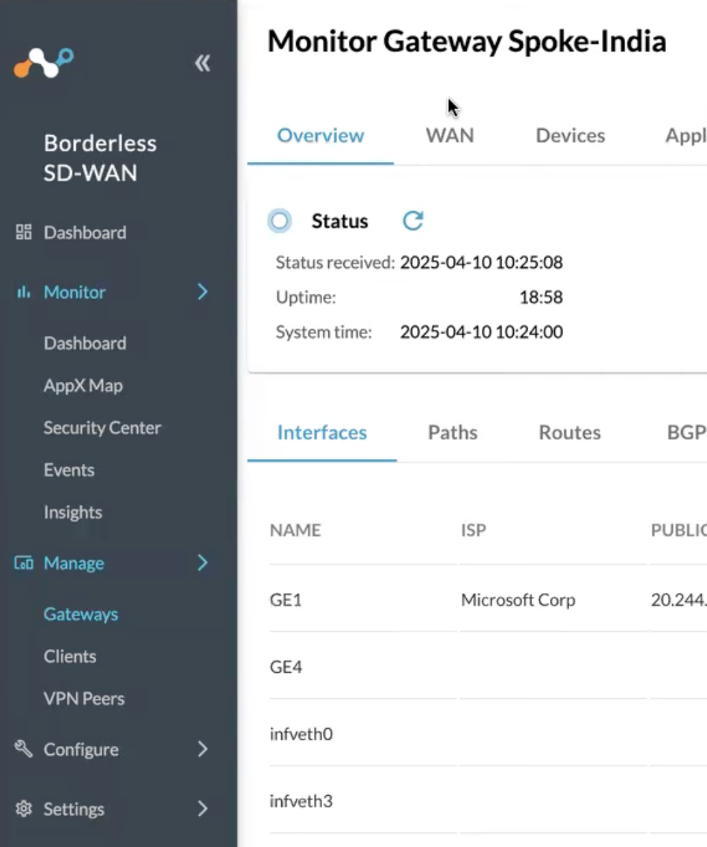Click the Settings gear icon

[24, 809]
